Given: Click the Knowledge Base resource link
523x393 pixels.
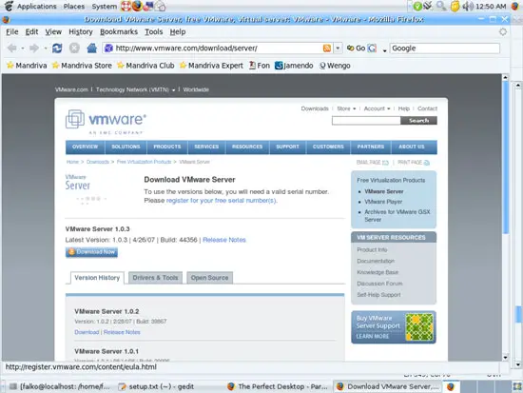Looking at the screenshot, I should (378, 272).
